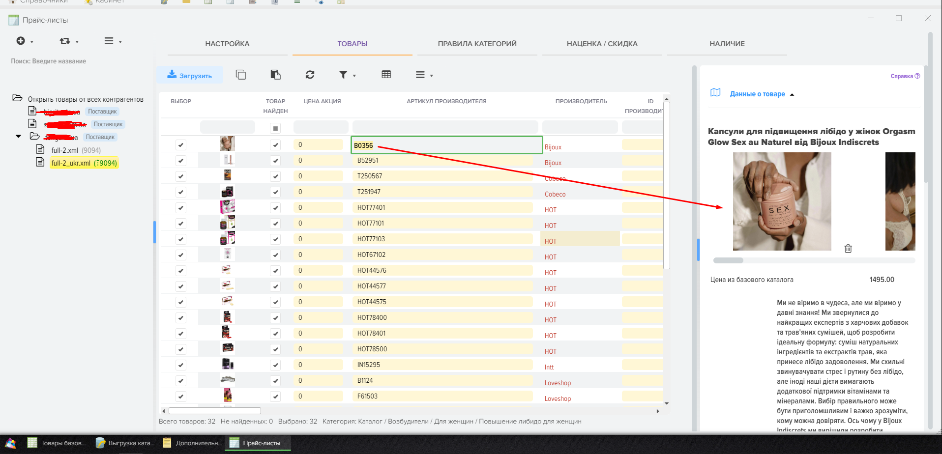The image size is (942, 454).
Task: Open the hamburger menu above product table
Action: (424, 75)
